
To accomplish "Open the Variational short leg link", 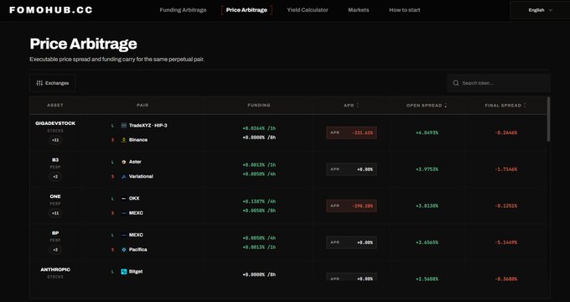I will [x=141, y=176].
